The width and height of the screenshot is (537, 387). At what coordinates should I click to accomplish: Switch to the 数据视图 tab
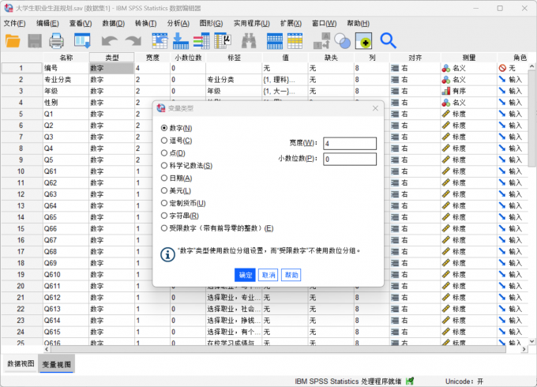[x=21, y=363]
